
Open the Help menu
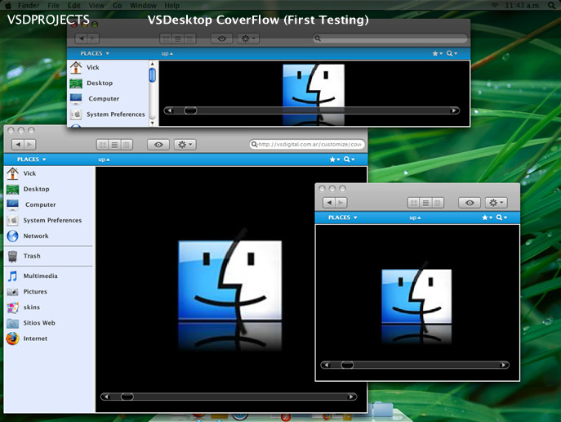point(171,6)
